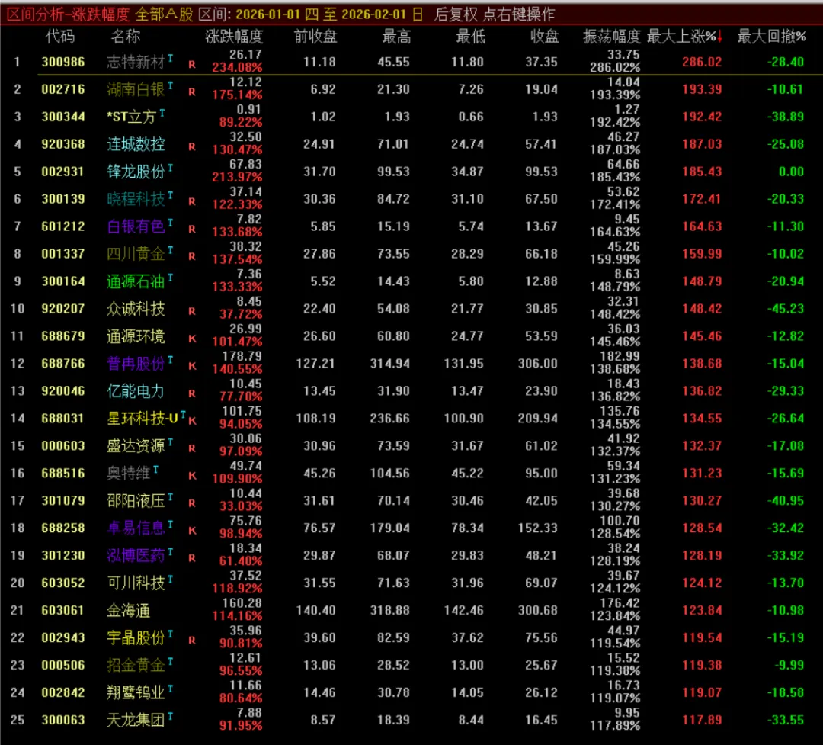Select stock code 002716
823x745 pixels.
click(x=63, y=89)
